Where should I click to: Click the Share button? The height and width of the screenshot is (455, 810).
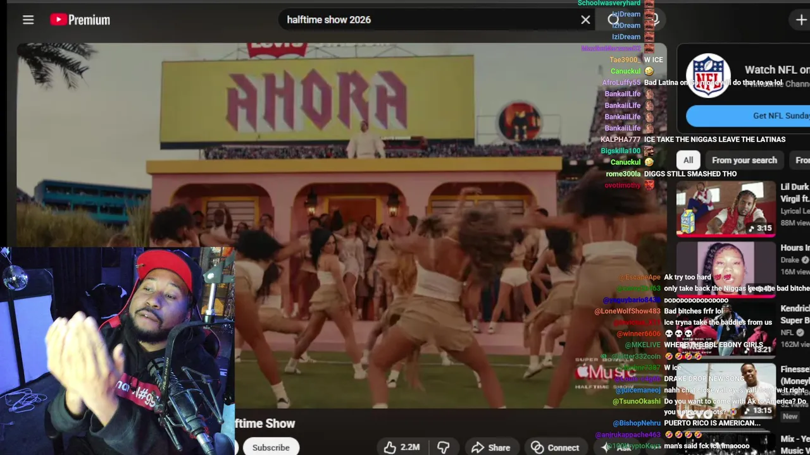[x=490, y=447]
